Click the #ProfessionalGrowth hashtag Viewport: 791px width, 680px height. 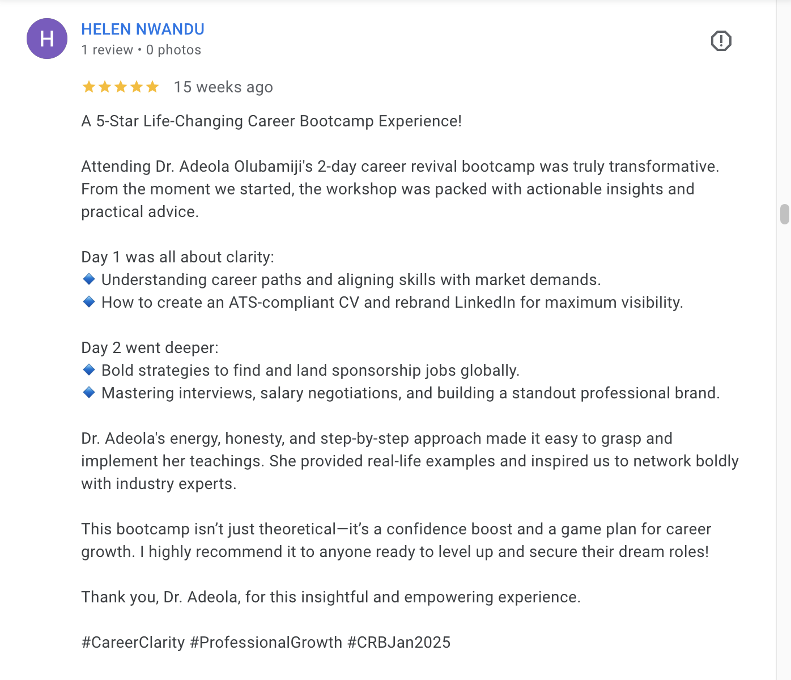[x=266, y=642]
